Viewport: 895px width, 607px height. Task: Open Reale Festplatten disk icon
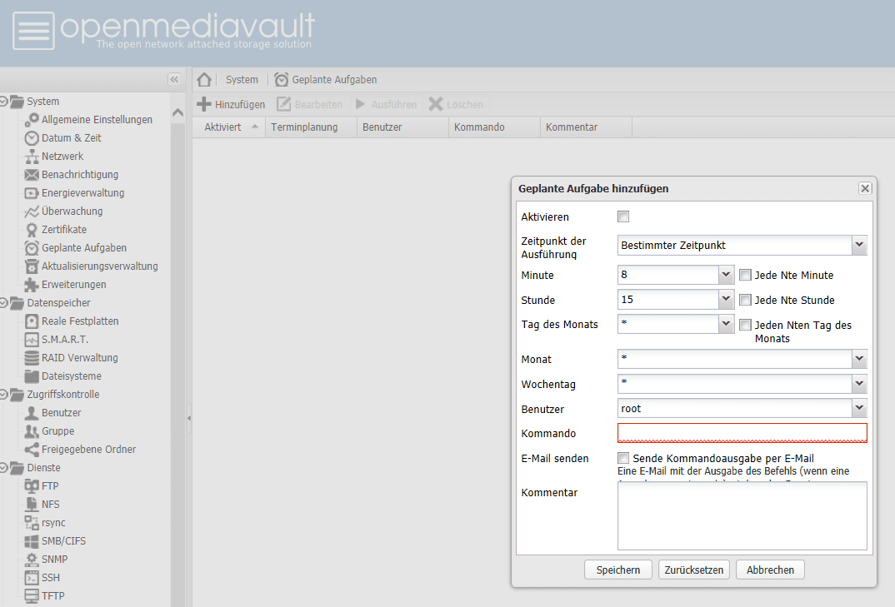32,321
